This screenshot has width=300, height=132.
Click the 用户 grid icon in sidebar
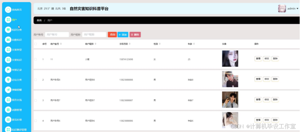8,20
